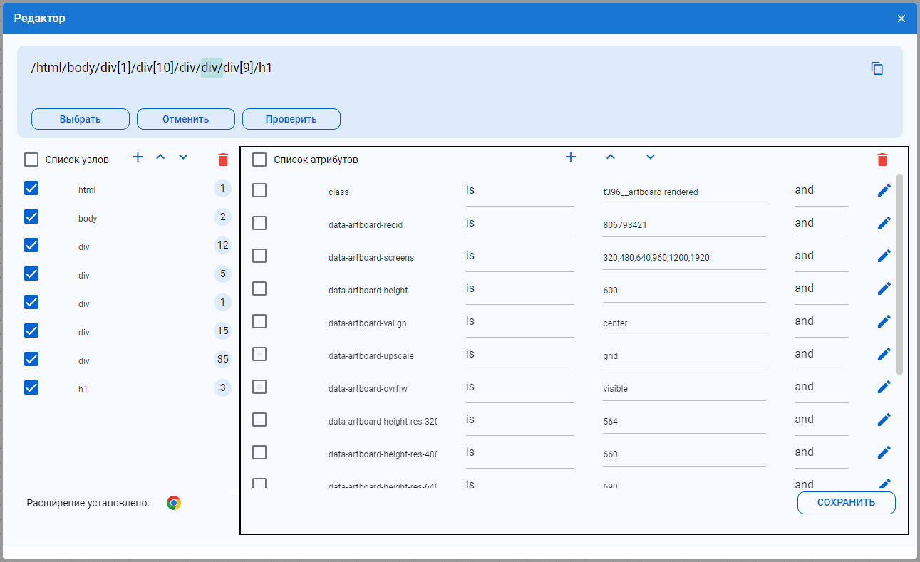Check the class attribute checkbox
This screenshot has height=562, width=920.
coord(259,190)
